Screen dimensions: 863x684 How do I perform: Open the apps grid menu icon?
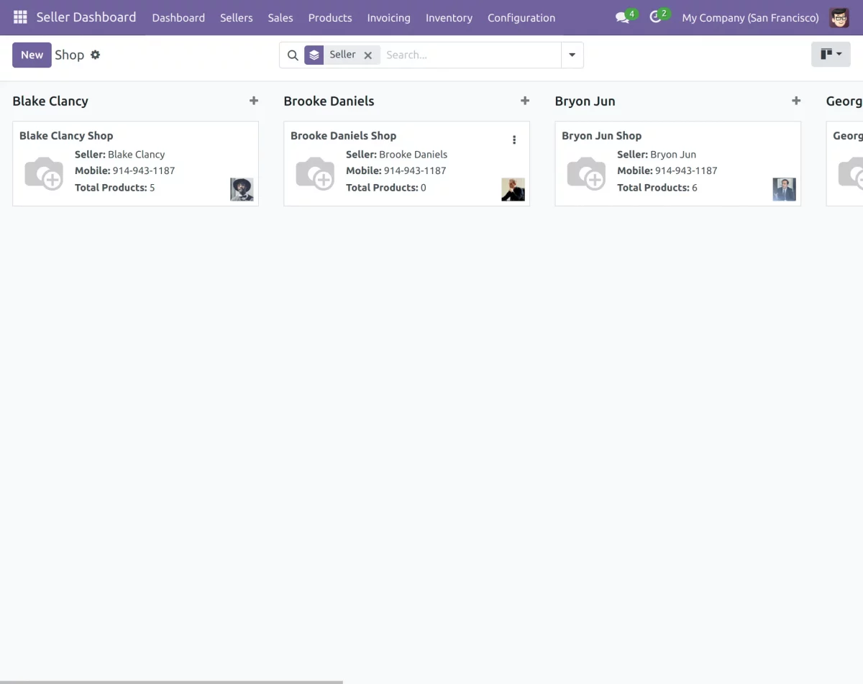pyautogui.click(x=20, y=17)
